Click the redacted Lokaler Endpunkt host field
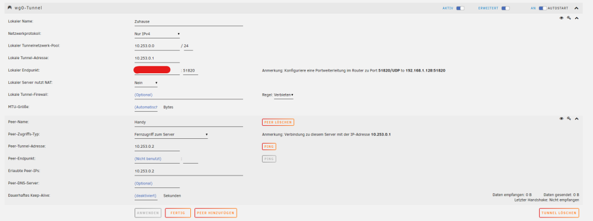593x221 pixels. (157, 70)
